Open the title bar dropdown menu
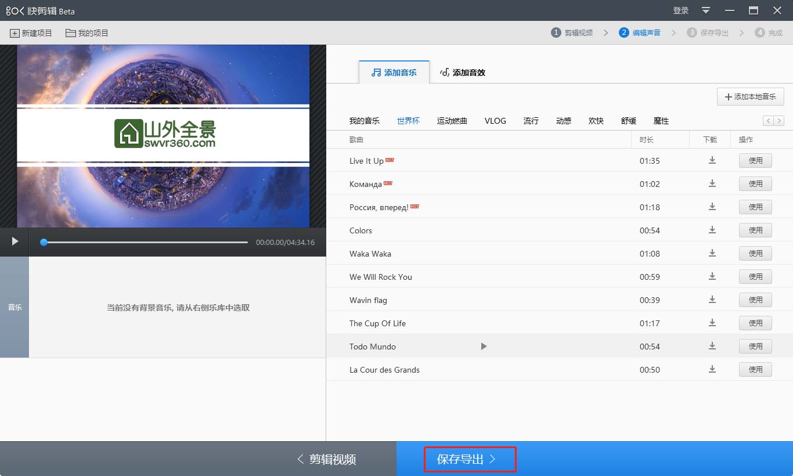This screenshot has height=476, width=793. pos(706,10)
